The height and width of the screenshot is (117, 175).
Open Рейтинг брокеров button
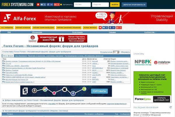click(x=23, y=27)
